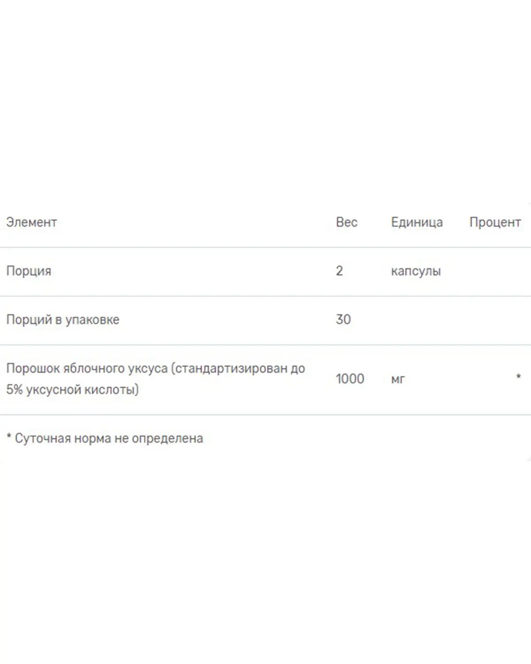
Task: Click the Вес column header
Action: tap(346, 222)
